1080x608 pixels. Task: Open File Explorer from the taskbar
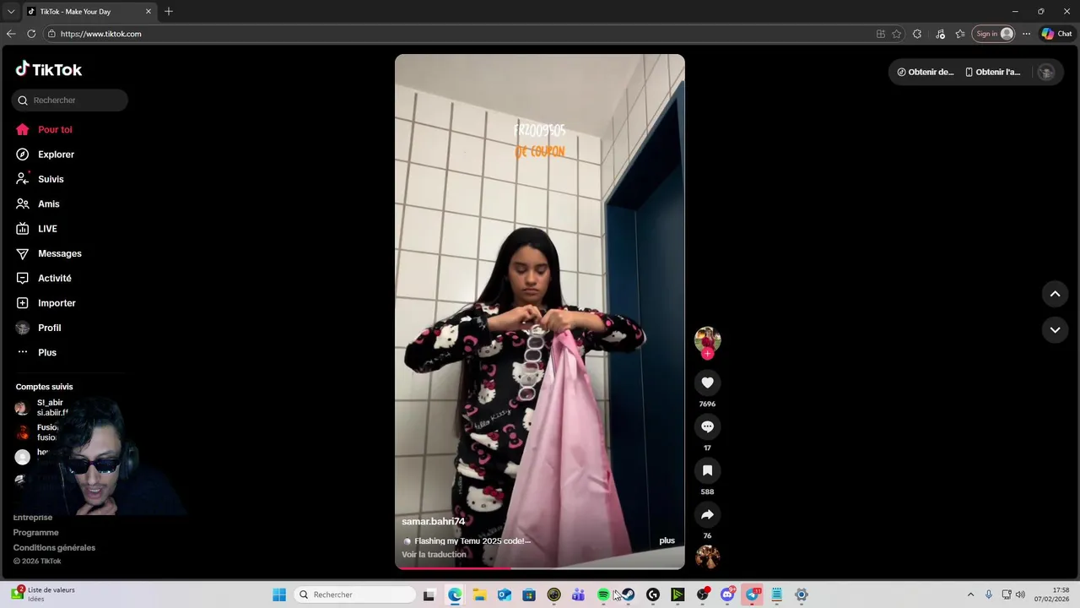coord(479,594)
